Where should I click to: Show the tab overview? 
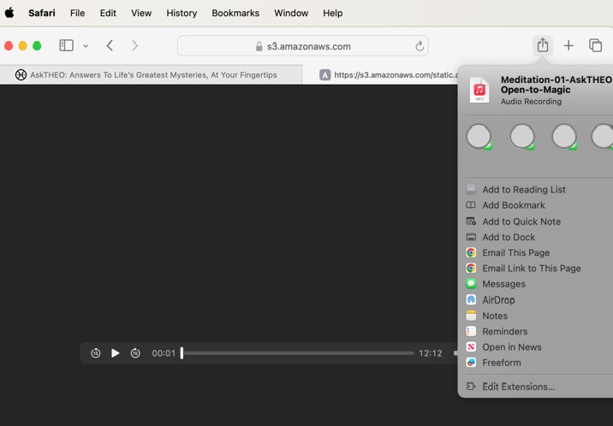595,45
